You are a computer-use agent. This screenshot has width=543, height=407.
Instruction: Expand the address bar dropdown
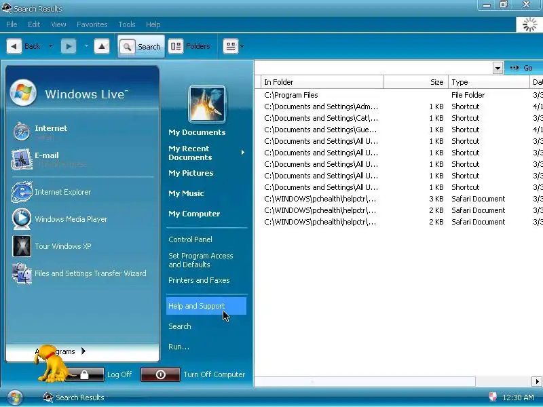click(498, 68)
